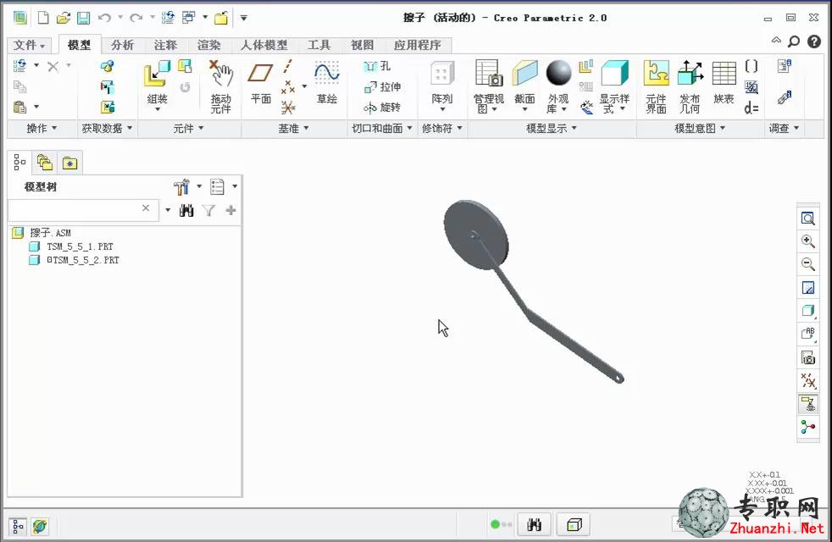Expand the Get Data (获取数据) group

pyautogui.click(x=108, y=129)
